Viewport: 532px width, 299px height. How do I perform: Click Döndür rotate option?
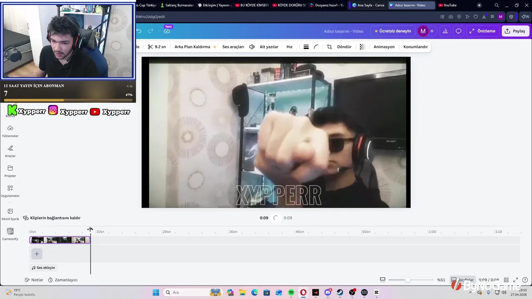(x=344, y=47)
